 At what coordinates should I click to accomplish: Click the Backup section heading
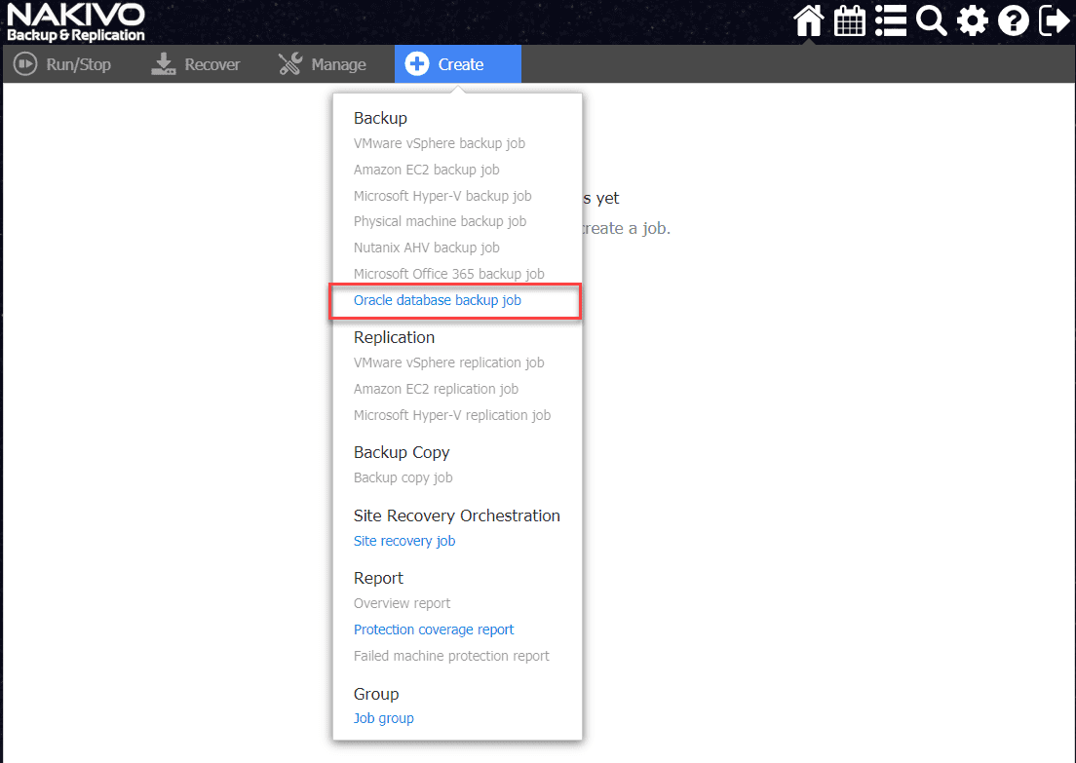[380, 118]
